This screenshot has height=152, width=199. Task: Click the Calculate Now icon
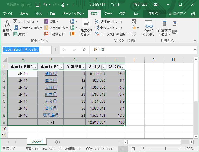(x=175, y=24)
